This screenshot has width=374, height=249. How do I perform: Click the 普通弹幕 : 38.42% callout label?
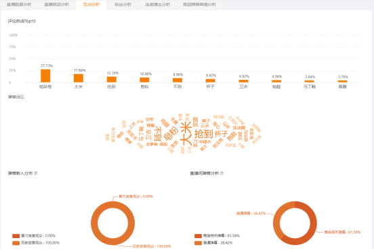click(x=251, y=213)
